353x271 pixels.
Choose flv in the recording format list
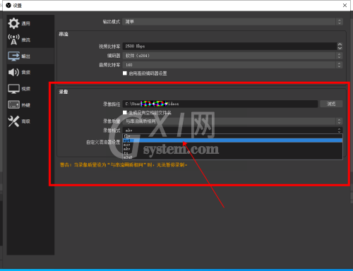pos(232,136)
